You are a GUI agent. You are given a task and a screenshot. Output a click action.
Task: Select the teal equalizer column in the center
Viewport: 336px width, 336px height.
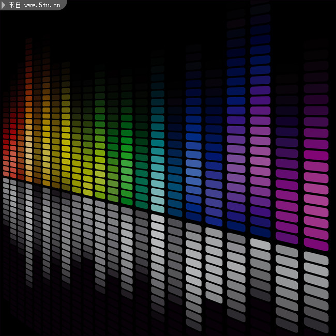coord(158,155)
